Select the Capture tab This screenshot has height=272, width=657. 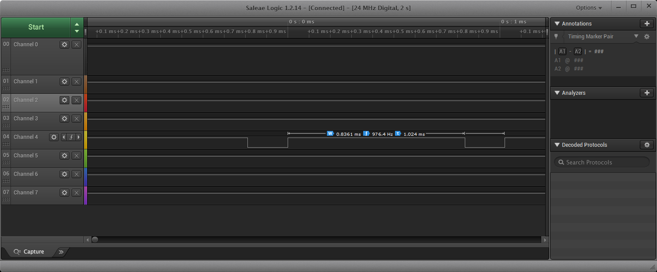29,252
